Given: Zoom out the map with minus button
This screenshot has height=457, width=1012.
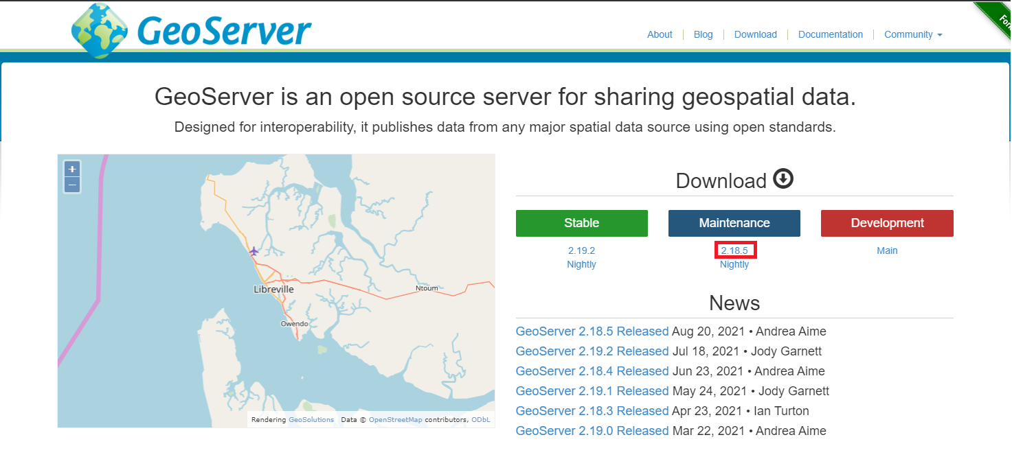Looking at the screenshot, I should tap(72, 185).
